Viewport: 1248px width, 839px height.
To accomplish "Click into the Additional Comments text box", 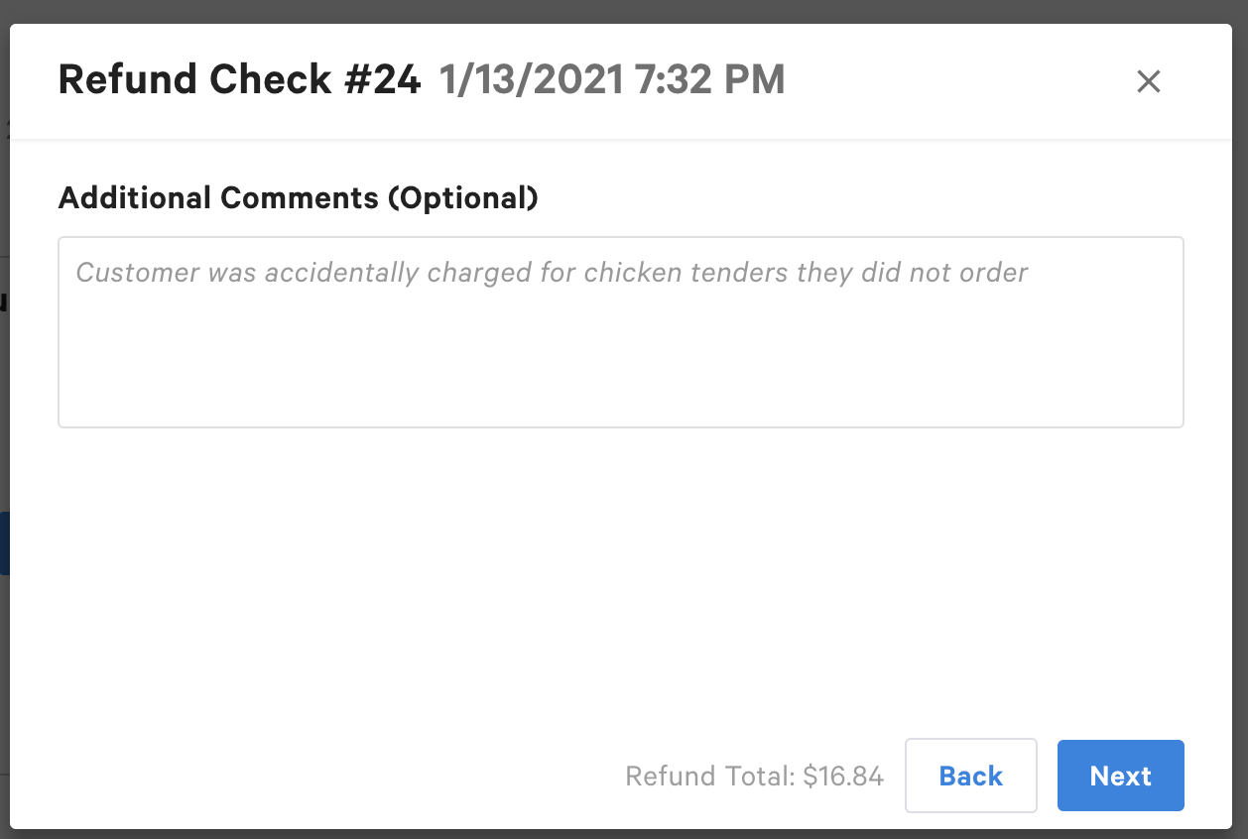I will 620,331.
